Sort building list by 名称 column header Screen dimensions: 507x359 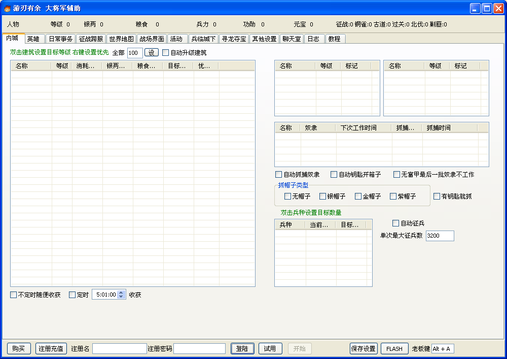pyautogui.click(x=31, y=66)
